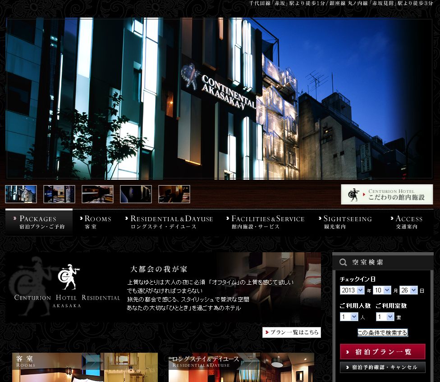Click the centurion icon on 館内施設 banner

coord(353,194)
